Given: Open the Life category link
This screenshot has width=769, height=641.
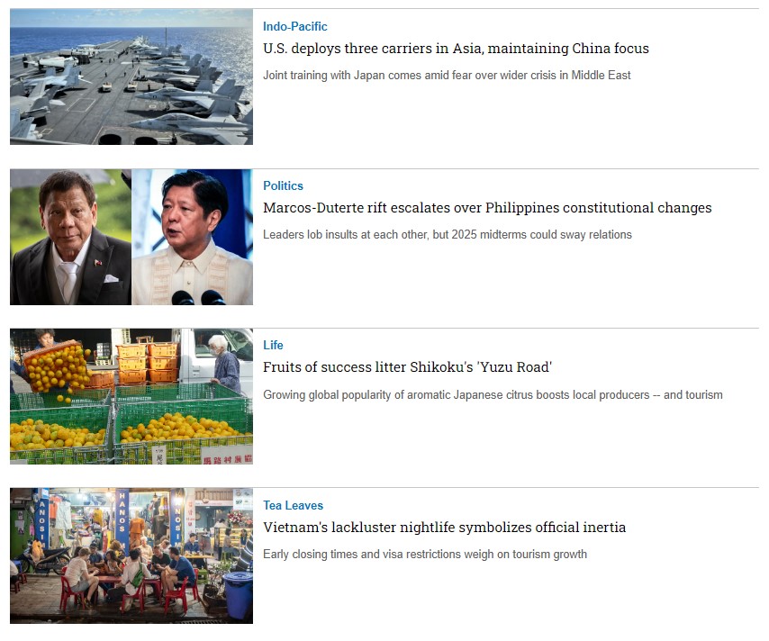Looking at the screenshot, I should coord(273,346).
